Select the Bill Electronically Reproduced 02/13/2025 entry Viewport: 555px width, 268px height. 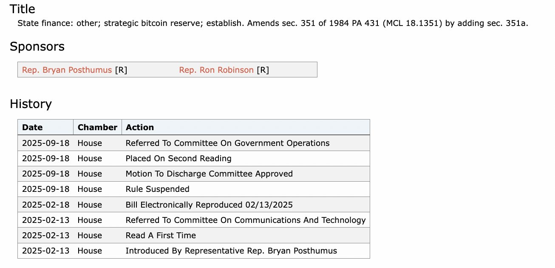click(x=209, y=205)
